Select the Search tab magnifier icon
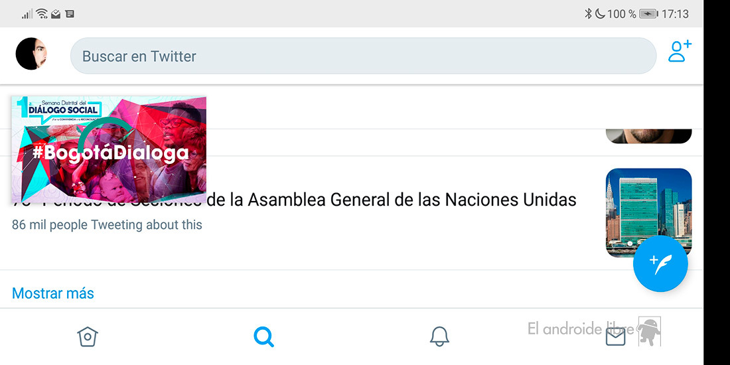 [264, 336]
